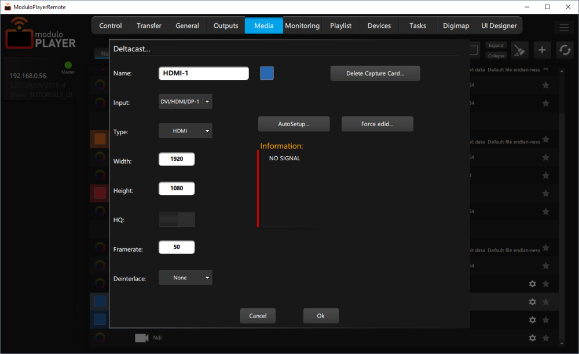Click the Collapse button
Viewport: 579px width, 354px height.
click(496, 56)
